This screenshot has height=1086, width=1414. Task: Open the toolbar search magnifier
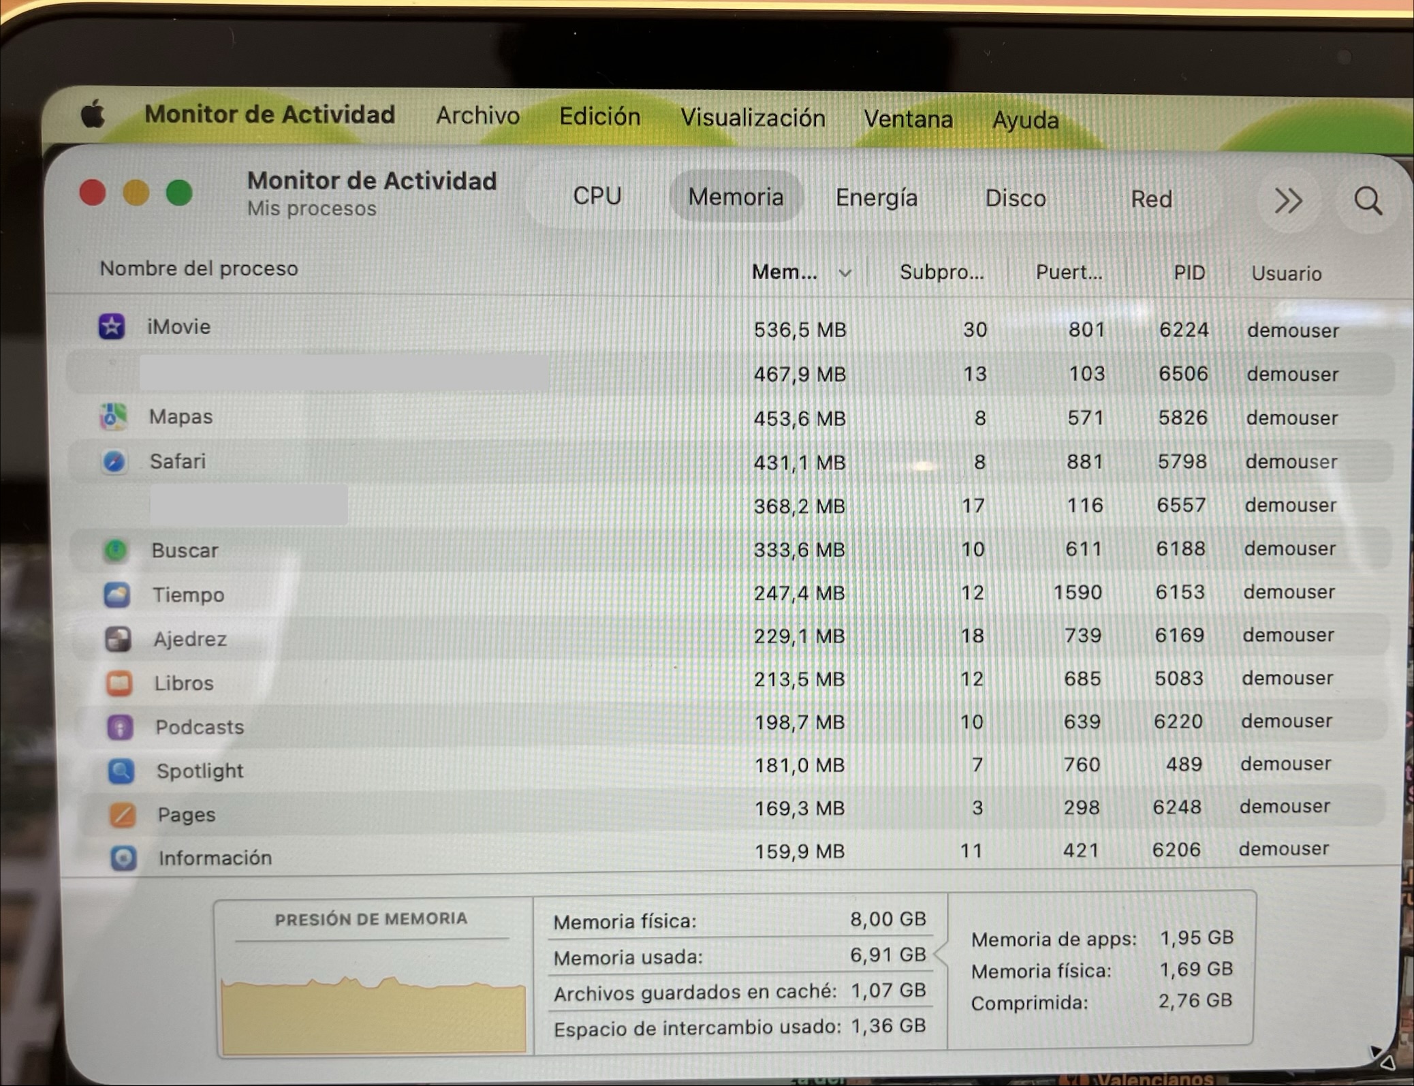[1368, 201]
